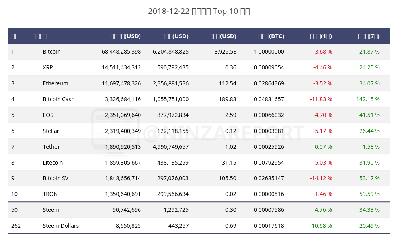Screen dimensions: 398x242
Task: Click Steem Dollars market cap 8,650,825
Action: pos(128,226)
